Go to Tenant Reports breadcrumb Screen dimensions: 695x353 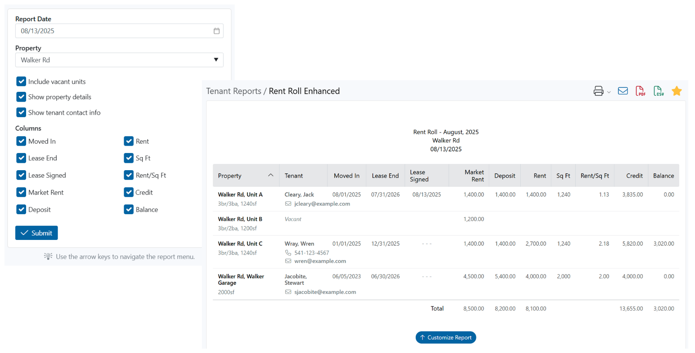point(234,91)
